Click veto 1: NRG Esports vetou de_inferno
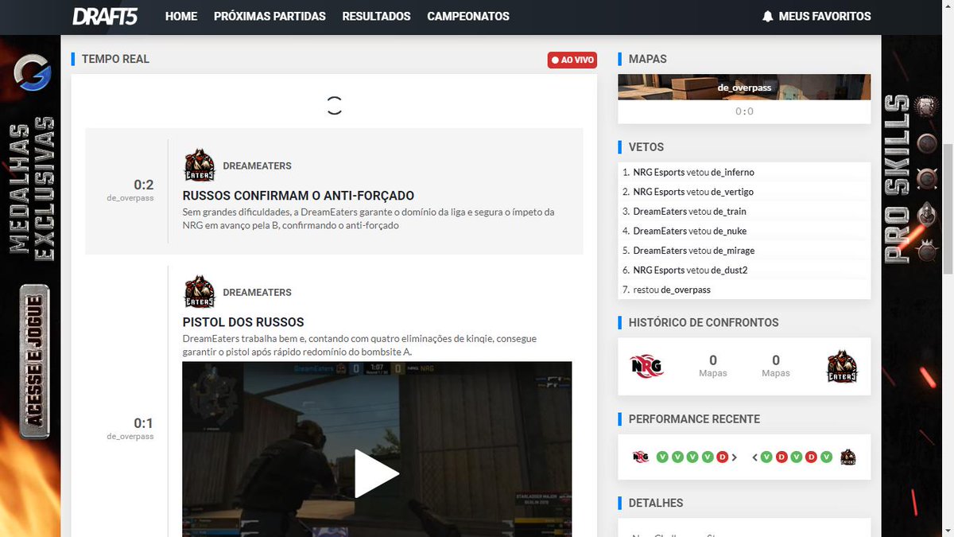The image size is (954, 537). pos(744,172)
